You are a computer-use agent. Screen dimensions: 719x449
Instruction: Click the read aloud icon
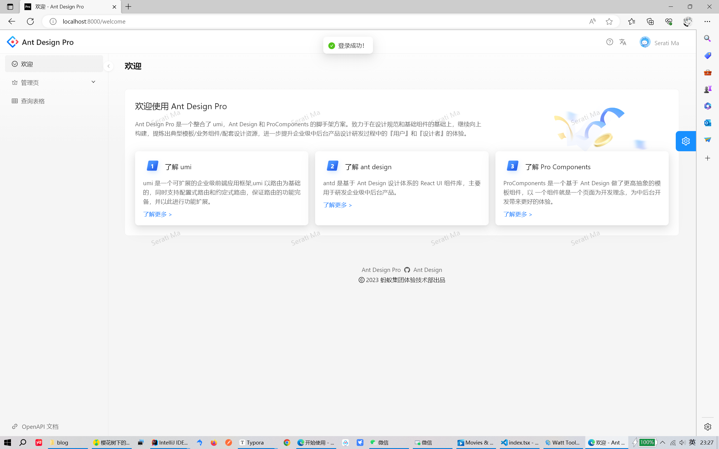point(592,21)
